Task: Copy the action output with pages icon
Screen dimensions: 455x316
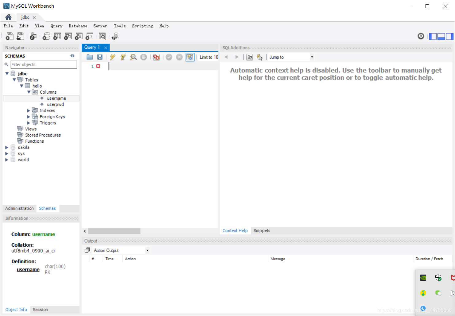Action: point(87,250)
